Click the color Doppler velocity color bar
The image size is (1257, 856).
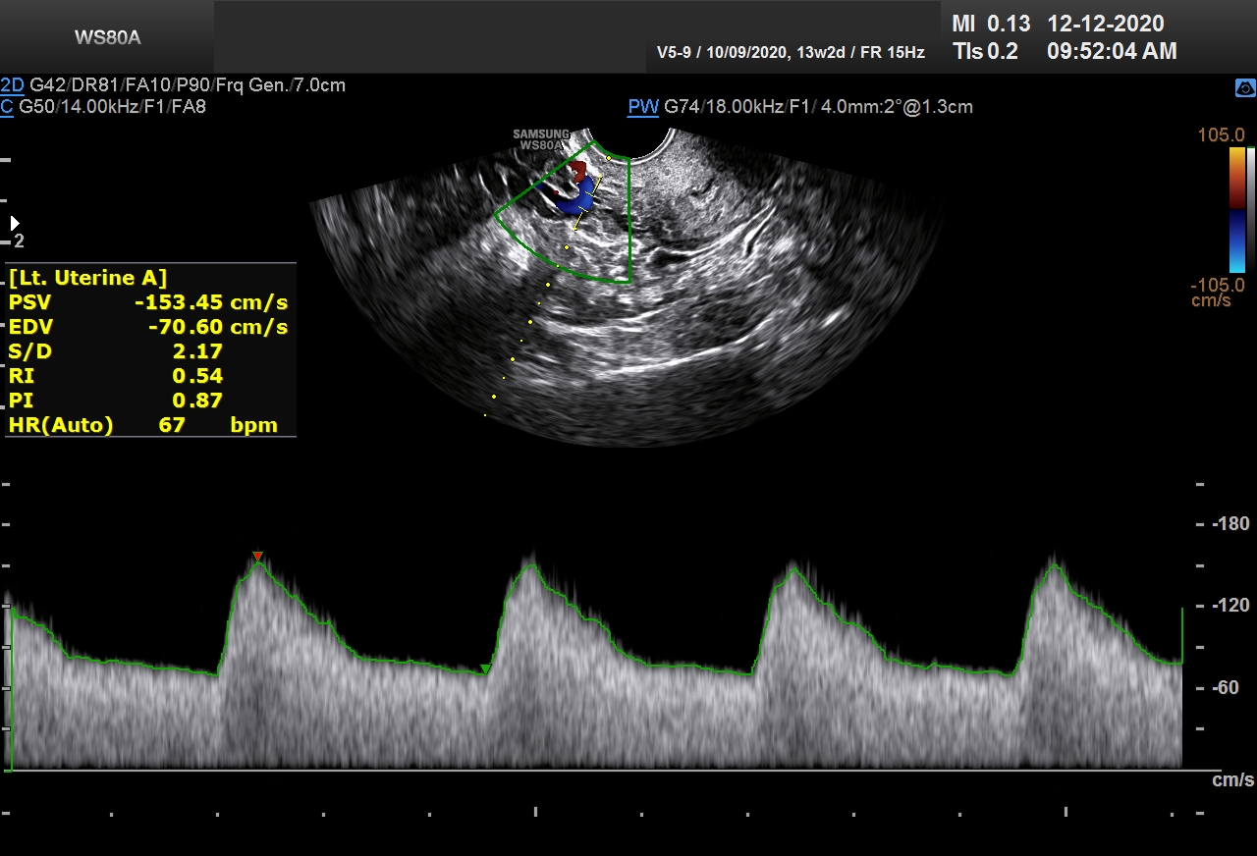coord(1237,209)
